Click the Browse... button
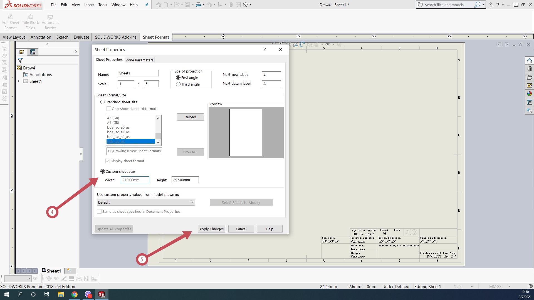 pyautogui.click(x=190, y=152)
